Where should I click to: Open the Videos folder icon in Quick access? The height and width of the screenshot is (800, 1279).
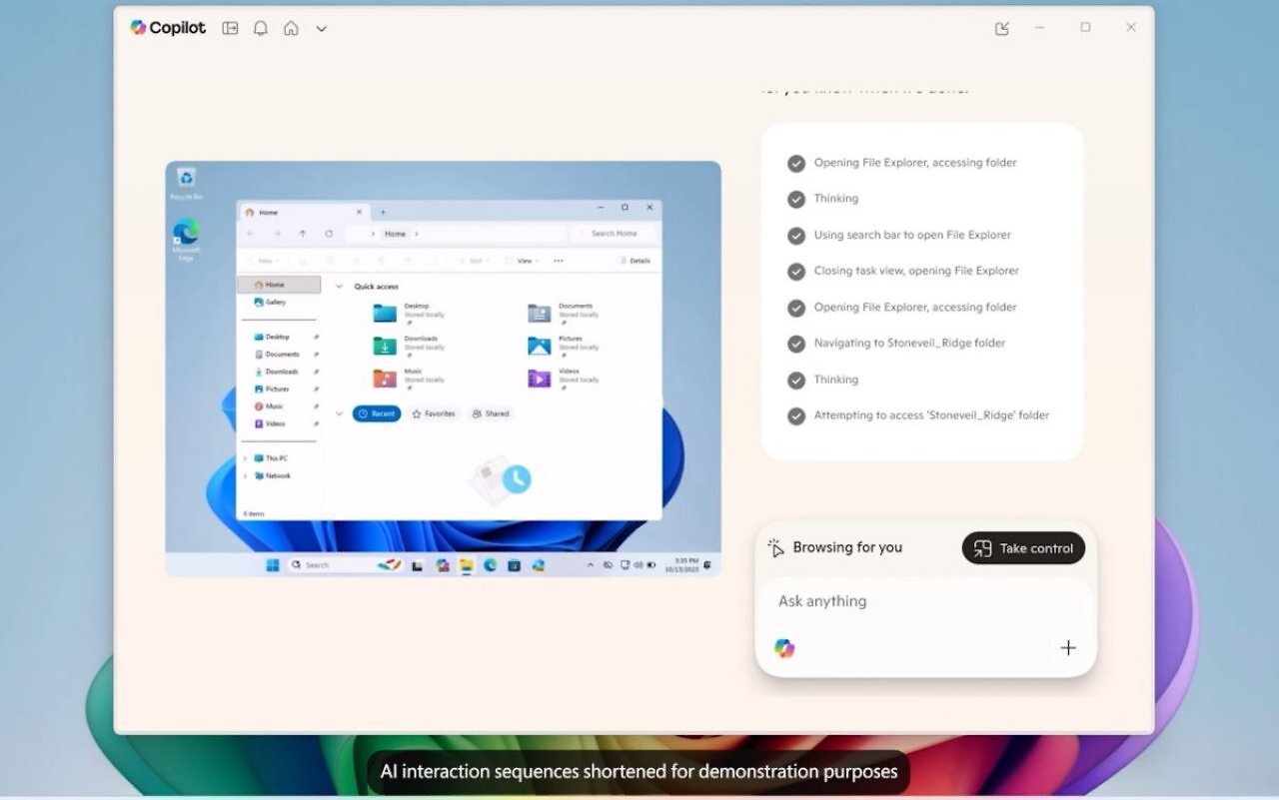[x=540, y=379]
